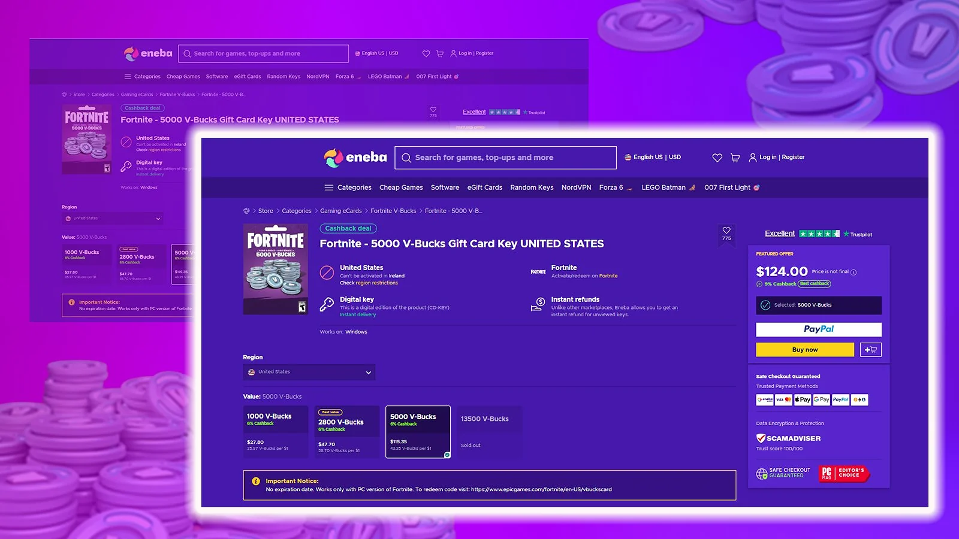Open Categories in the navigation bar
This screenshot has width=959, height=539.
pyautogui.click(x=354, y=187)
